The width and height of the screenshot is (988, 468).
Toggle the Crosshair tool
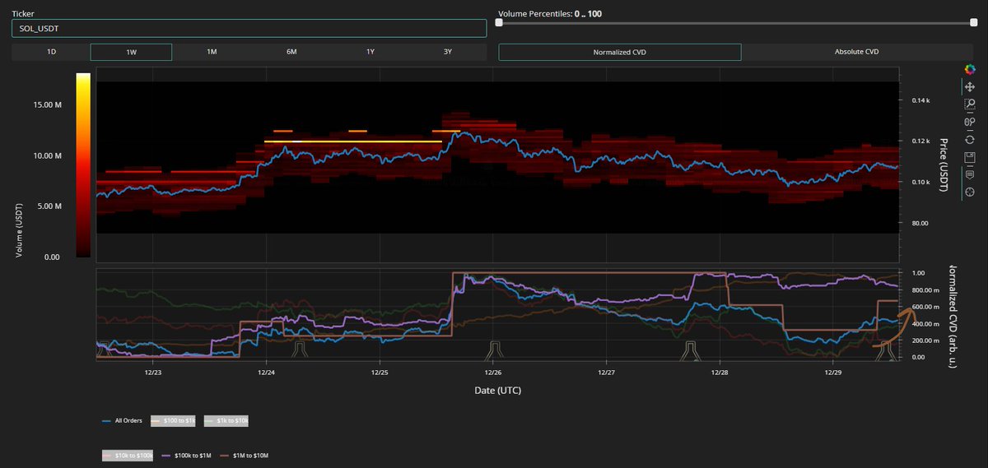(969, 192)
